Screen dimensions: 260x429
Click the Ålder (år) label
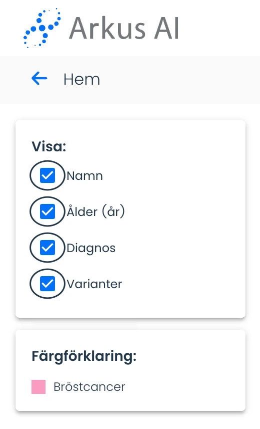pos(96,211)
